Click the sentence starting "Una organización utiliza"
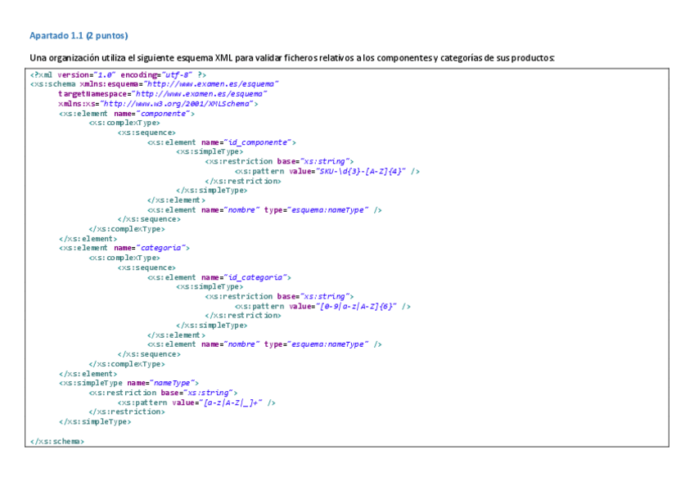Screen dimensions: 694x490 292,58
